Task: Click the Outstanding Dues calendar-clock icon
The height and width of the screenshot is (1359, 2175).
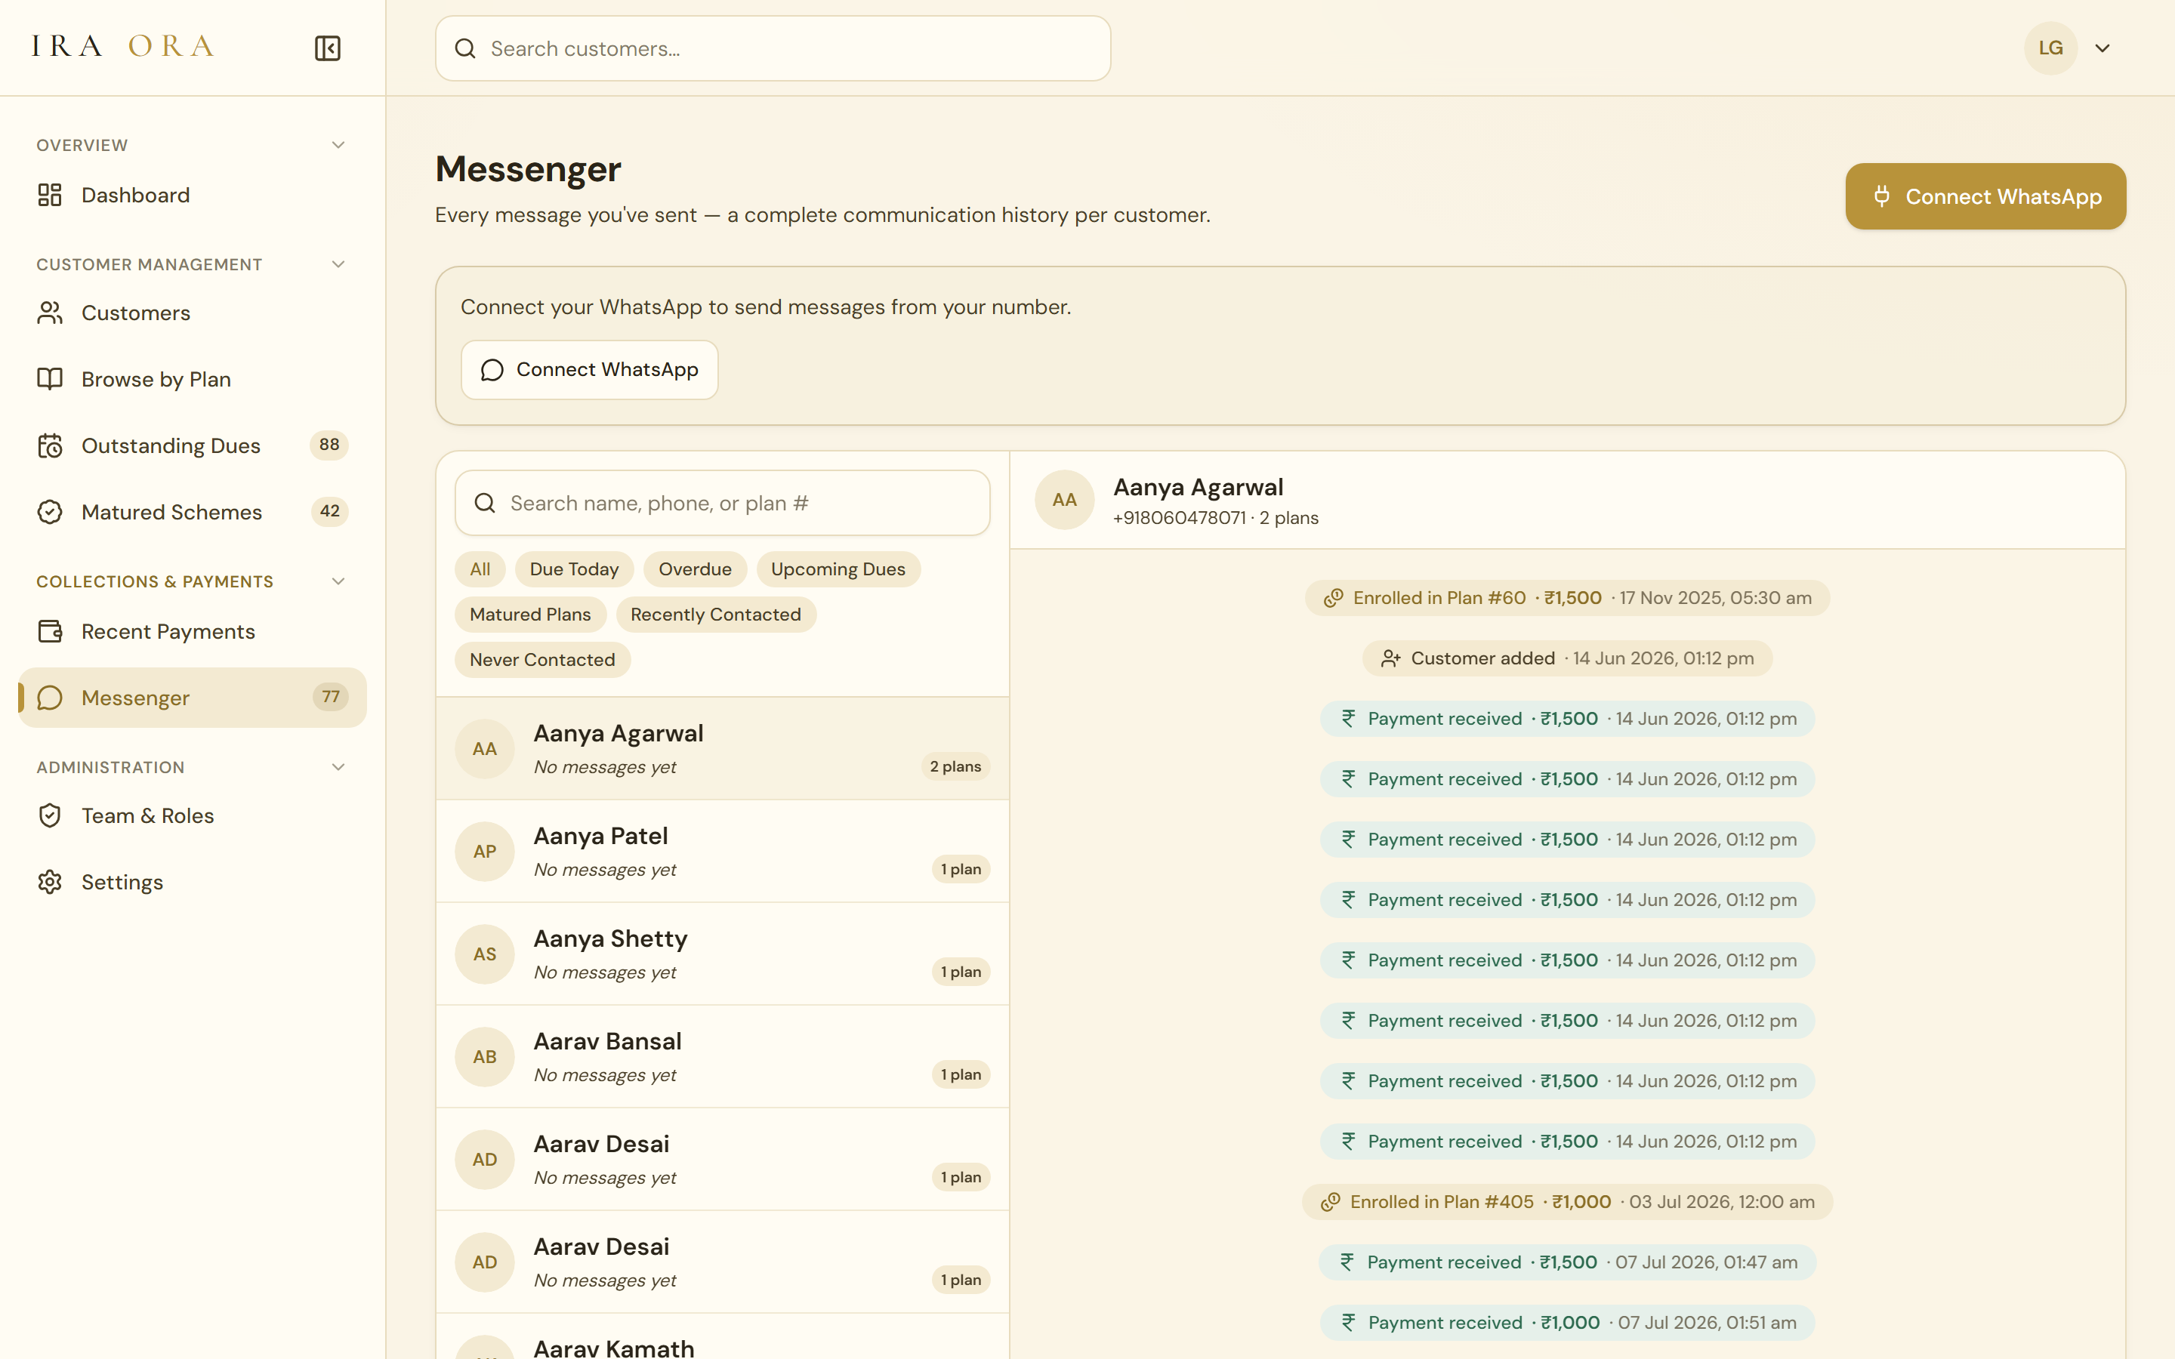Action: click(49, 445)
